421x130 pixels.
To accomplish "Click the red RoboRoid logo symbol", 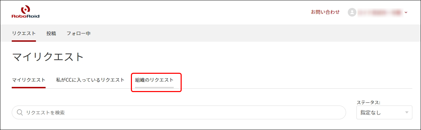I will 26,10.
